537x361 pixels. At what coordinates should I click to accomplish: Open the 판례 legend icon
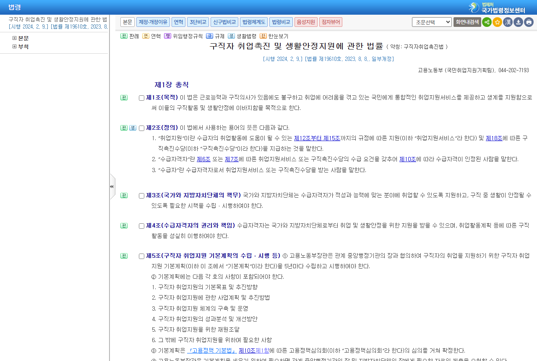124,36
